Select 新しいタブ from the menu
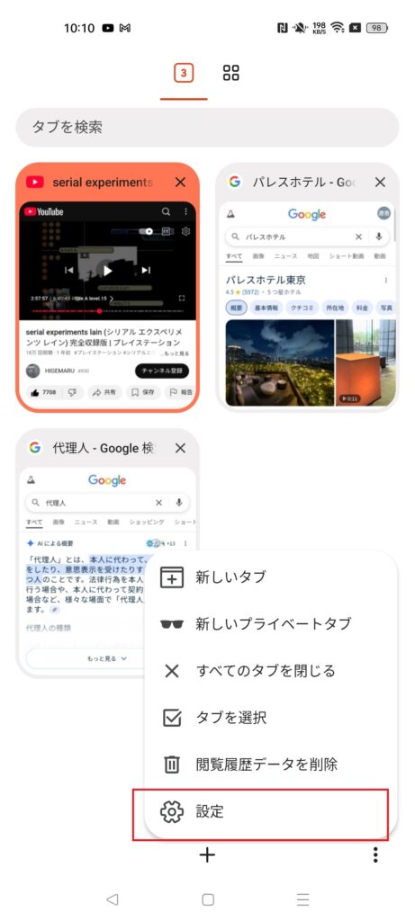This screenshot has width=415, height=921. click(270, 577)
